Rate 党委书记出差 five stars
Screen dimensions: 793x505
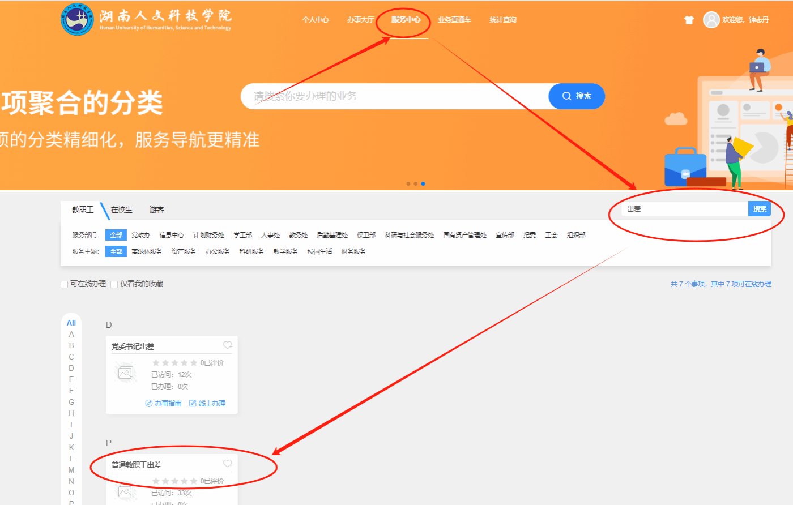pyautogui.click(x=194, y=363)
